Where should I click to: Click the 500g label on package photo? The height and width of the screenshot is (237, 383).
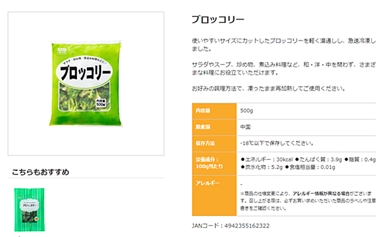(101, 103)
